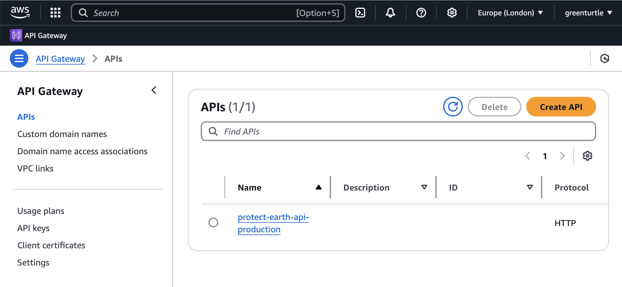The height and width of the screenshot is (287, 622).
Task: Open the Europe (London) region dropdown
Action: 510,13
